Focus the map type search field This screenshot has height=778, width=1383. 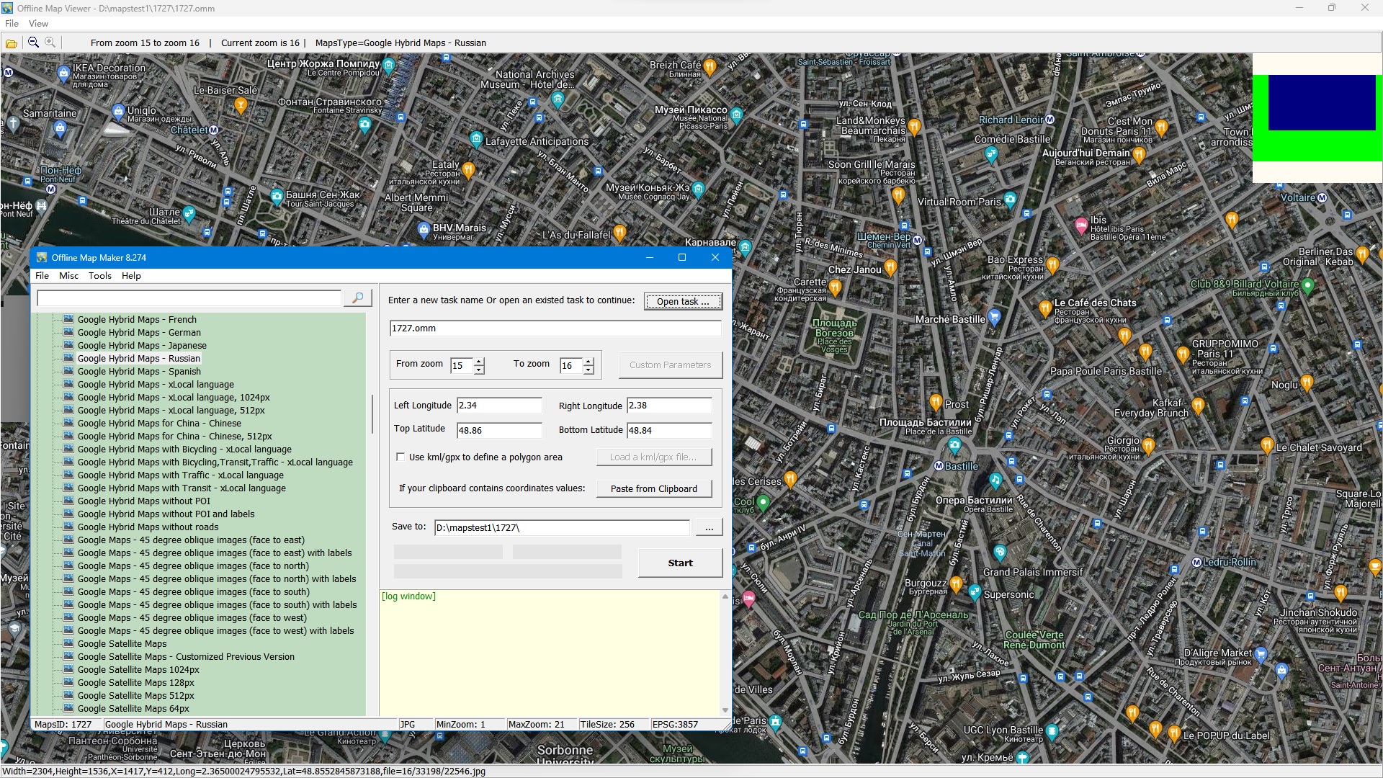point(189,298)
